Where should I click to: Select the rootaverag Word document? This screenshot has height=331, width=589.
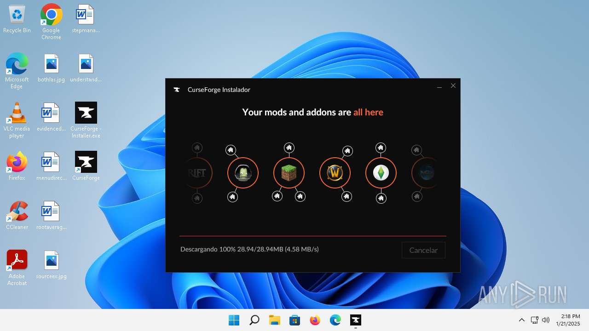[51, 216]
